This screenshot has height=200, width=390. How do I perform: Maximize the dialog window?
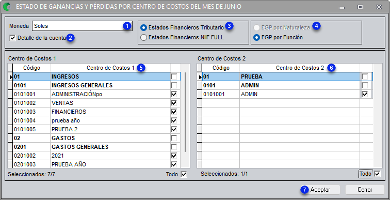(360, 7)
